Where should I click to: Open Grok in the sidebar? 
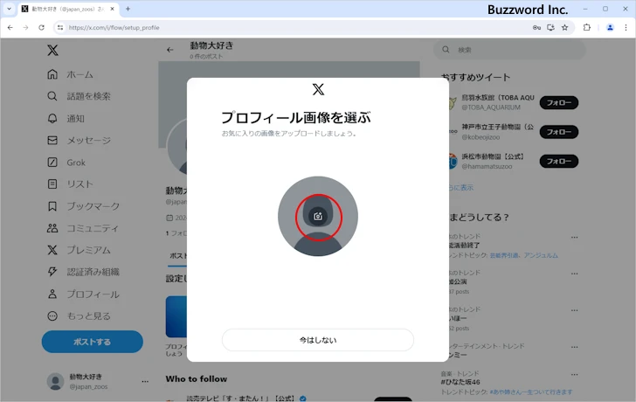pos(66,163)
